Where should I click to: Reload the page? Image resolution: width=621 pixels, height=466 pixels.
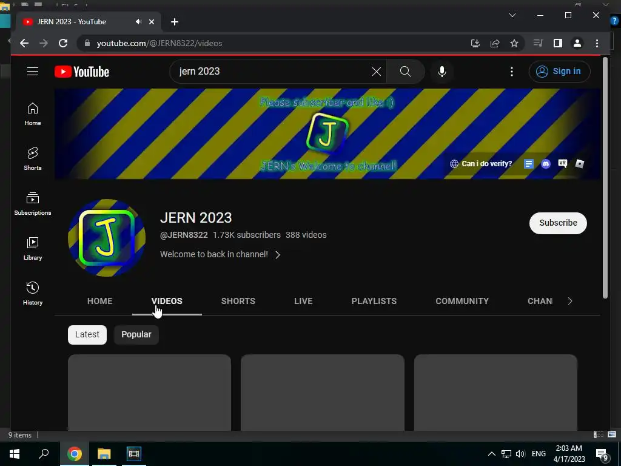click(x=63, y=43)
